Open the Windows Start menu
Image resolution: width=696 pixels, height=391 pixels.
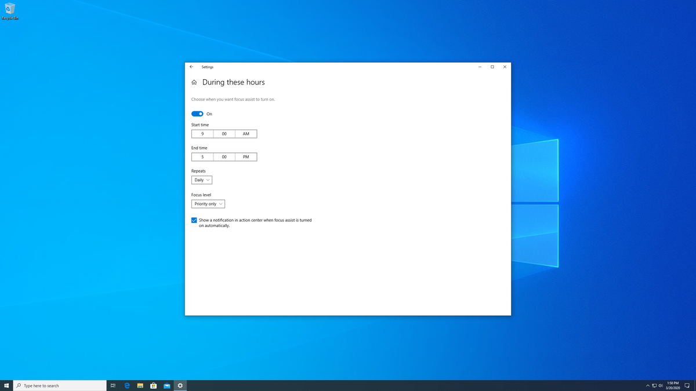coord(6,385)
